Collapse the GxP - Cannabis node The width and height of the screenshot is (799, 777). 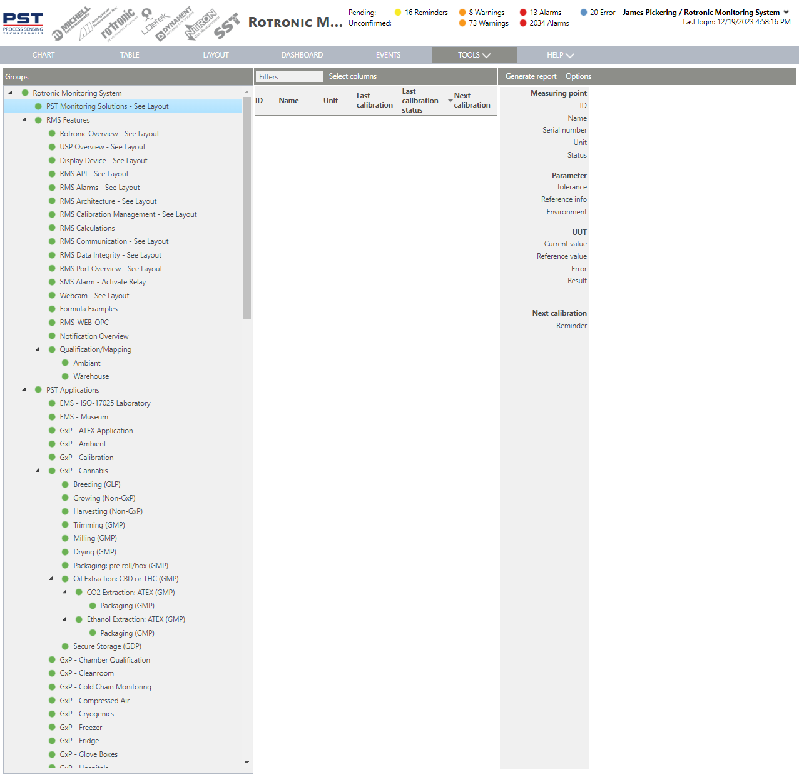click(x=38, y=471)
